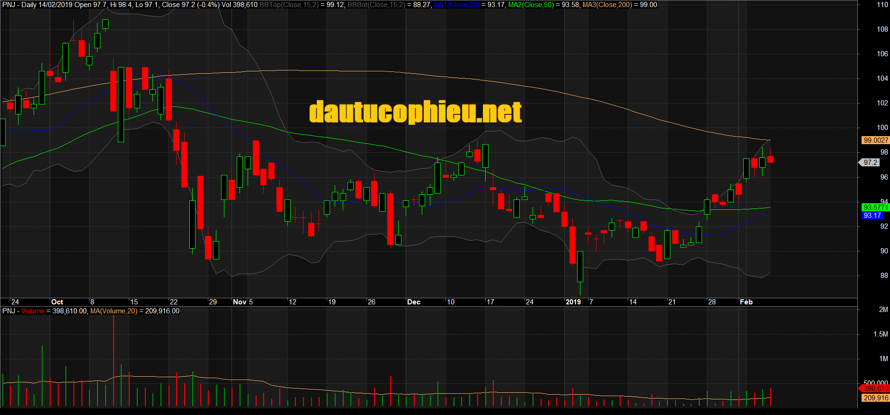Select the MA1(Close,20) indicator label
Viewport: 890px width, 415px height.
click(x=456, y=5)
